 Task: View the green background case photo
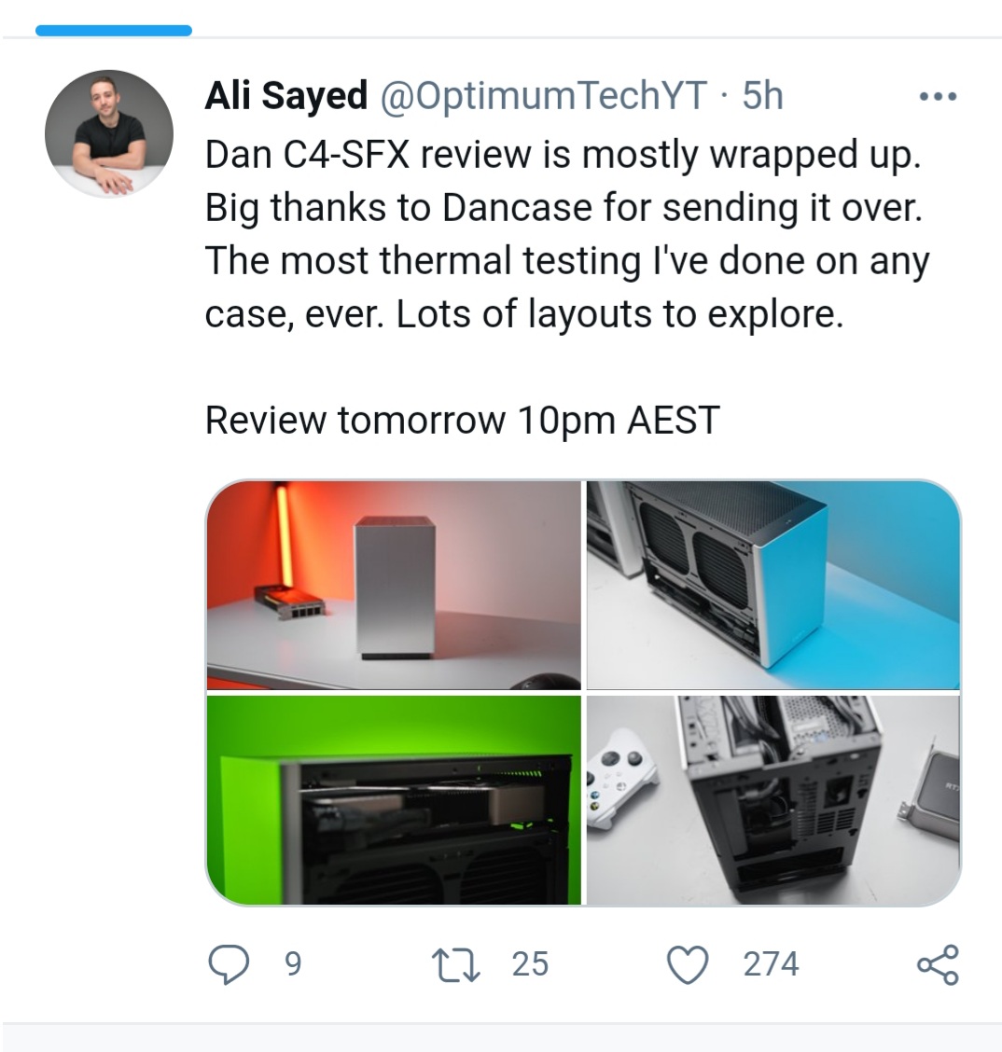click(394, 800)
